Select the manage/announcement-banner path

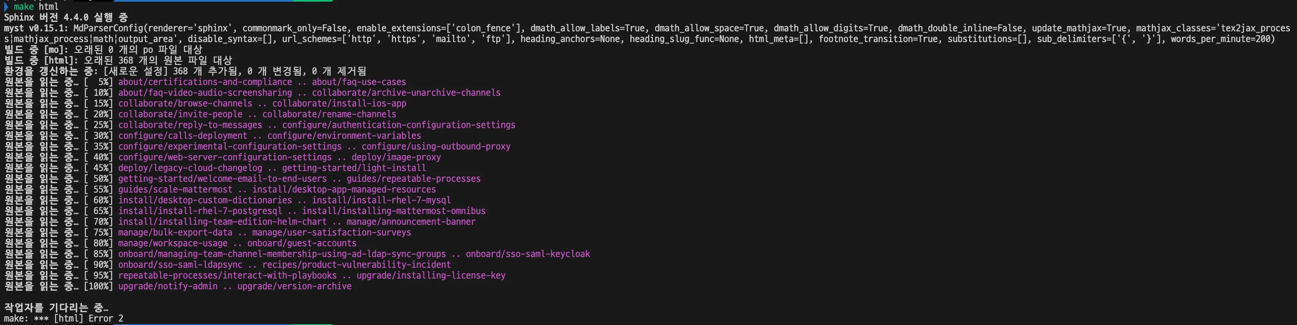[411, 222]
